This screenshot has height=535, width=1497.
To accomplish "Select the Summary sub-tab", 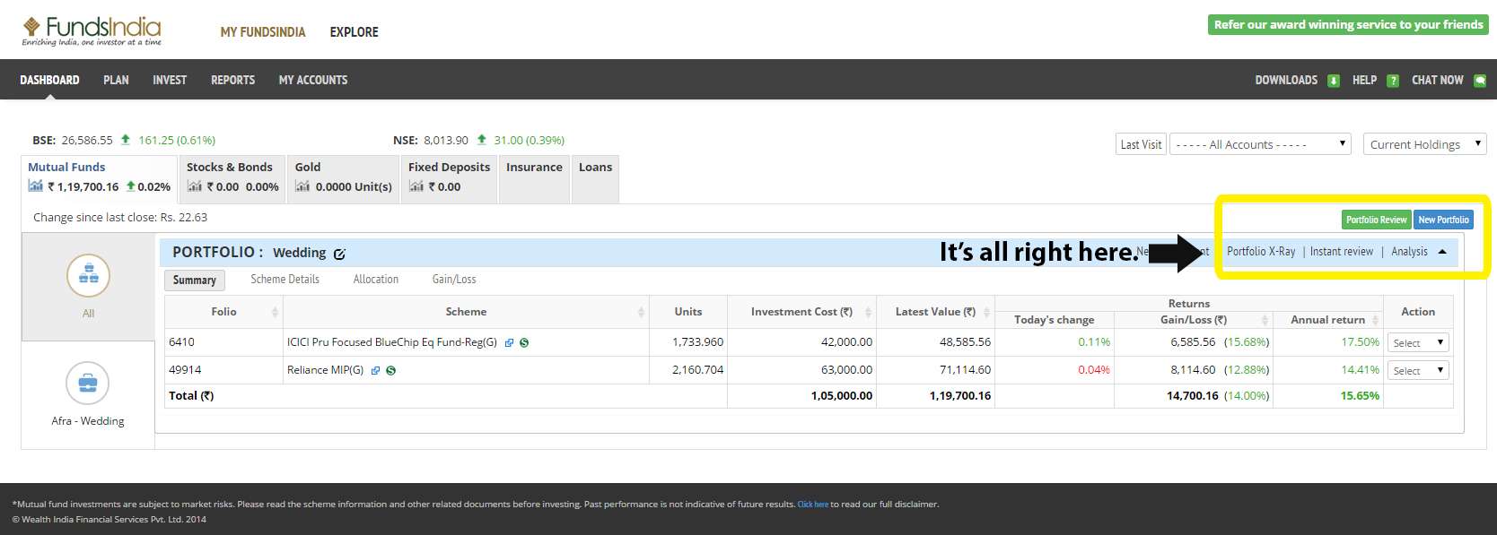I will (195, 280).
